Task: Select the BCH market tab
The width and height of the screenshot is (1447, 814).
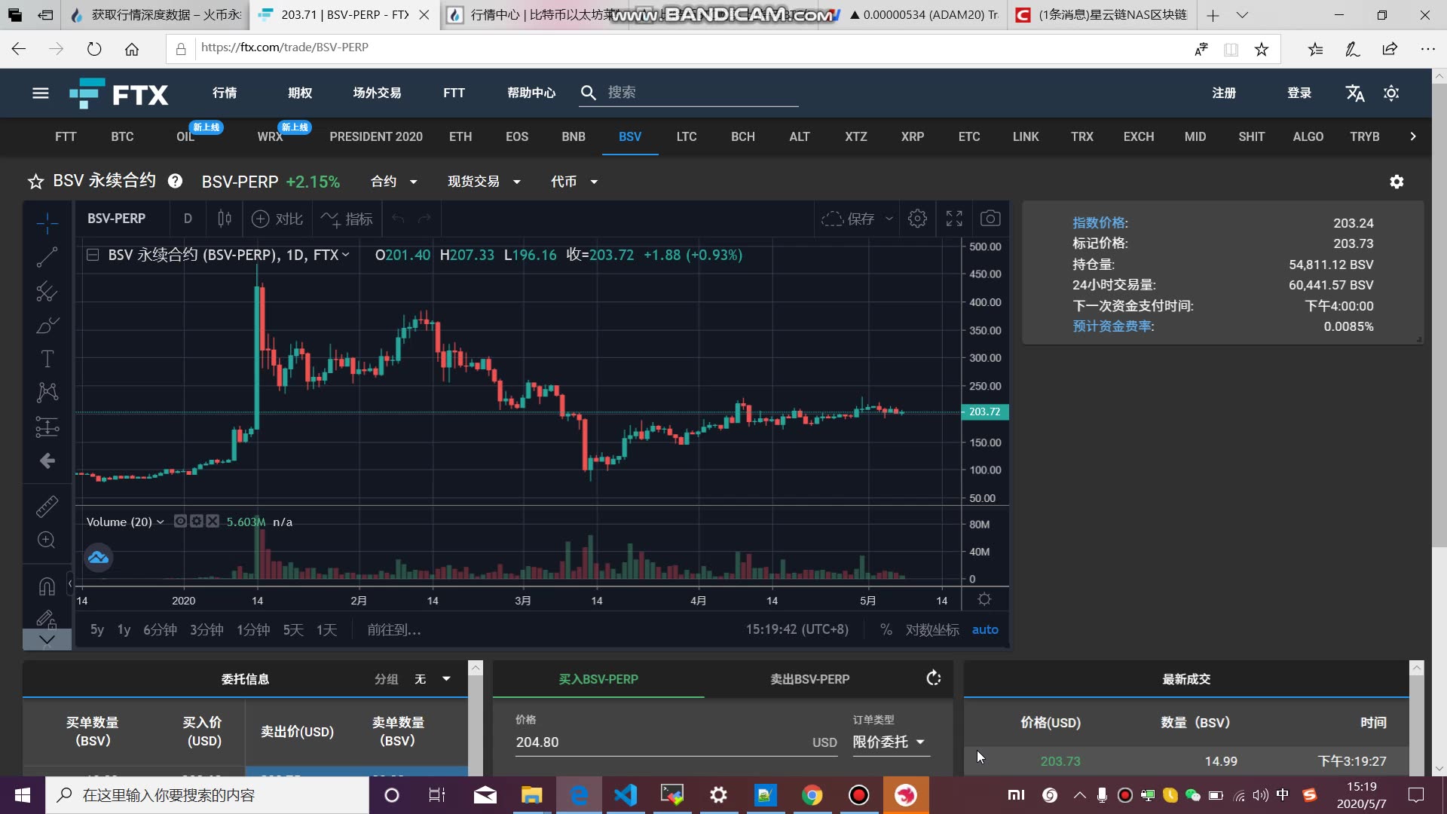Action: pyautogui.click(x=743, y=136)
